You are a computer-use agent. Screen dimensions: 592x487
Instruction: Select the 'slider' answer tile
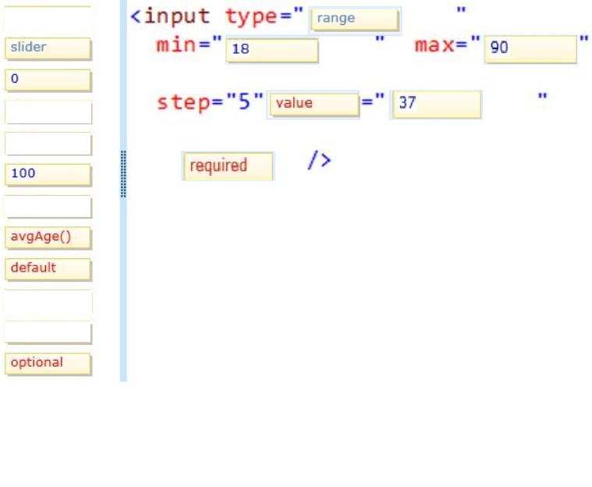48,48
